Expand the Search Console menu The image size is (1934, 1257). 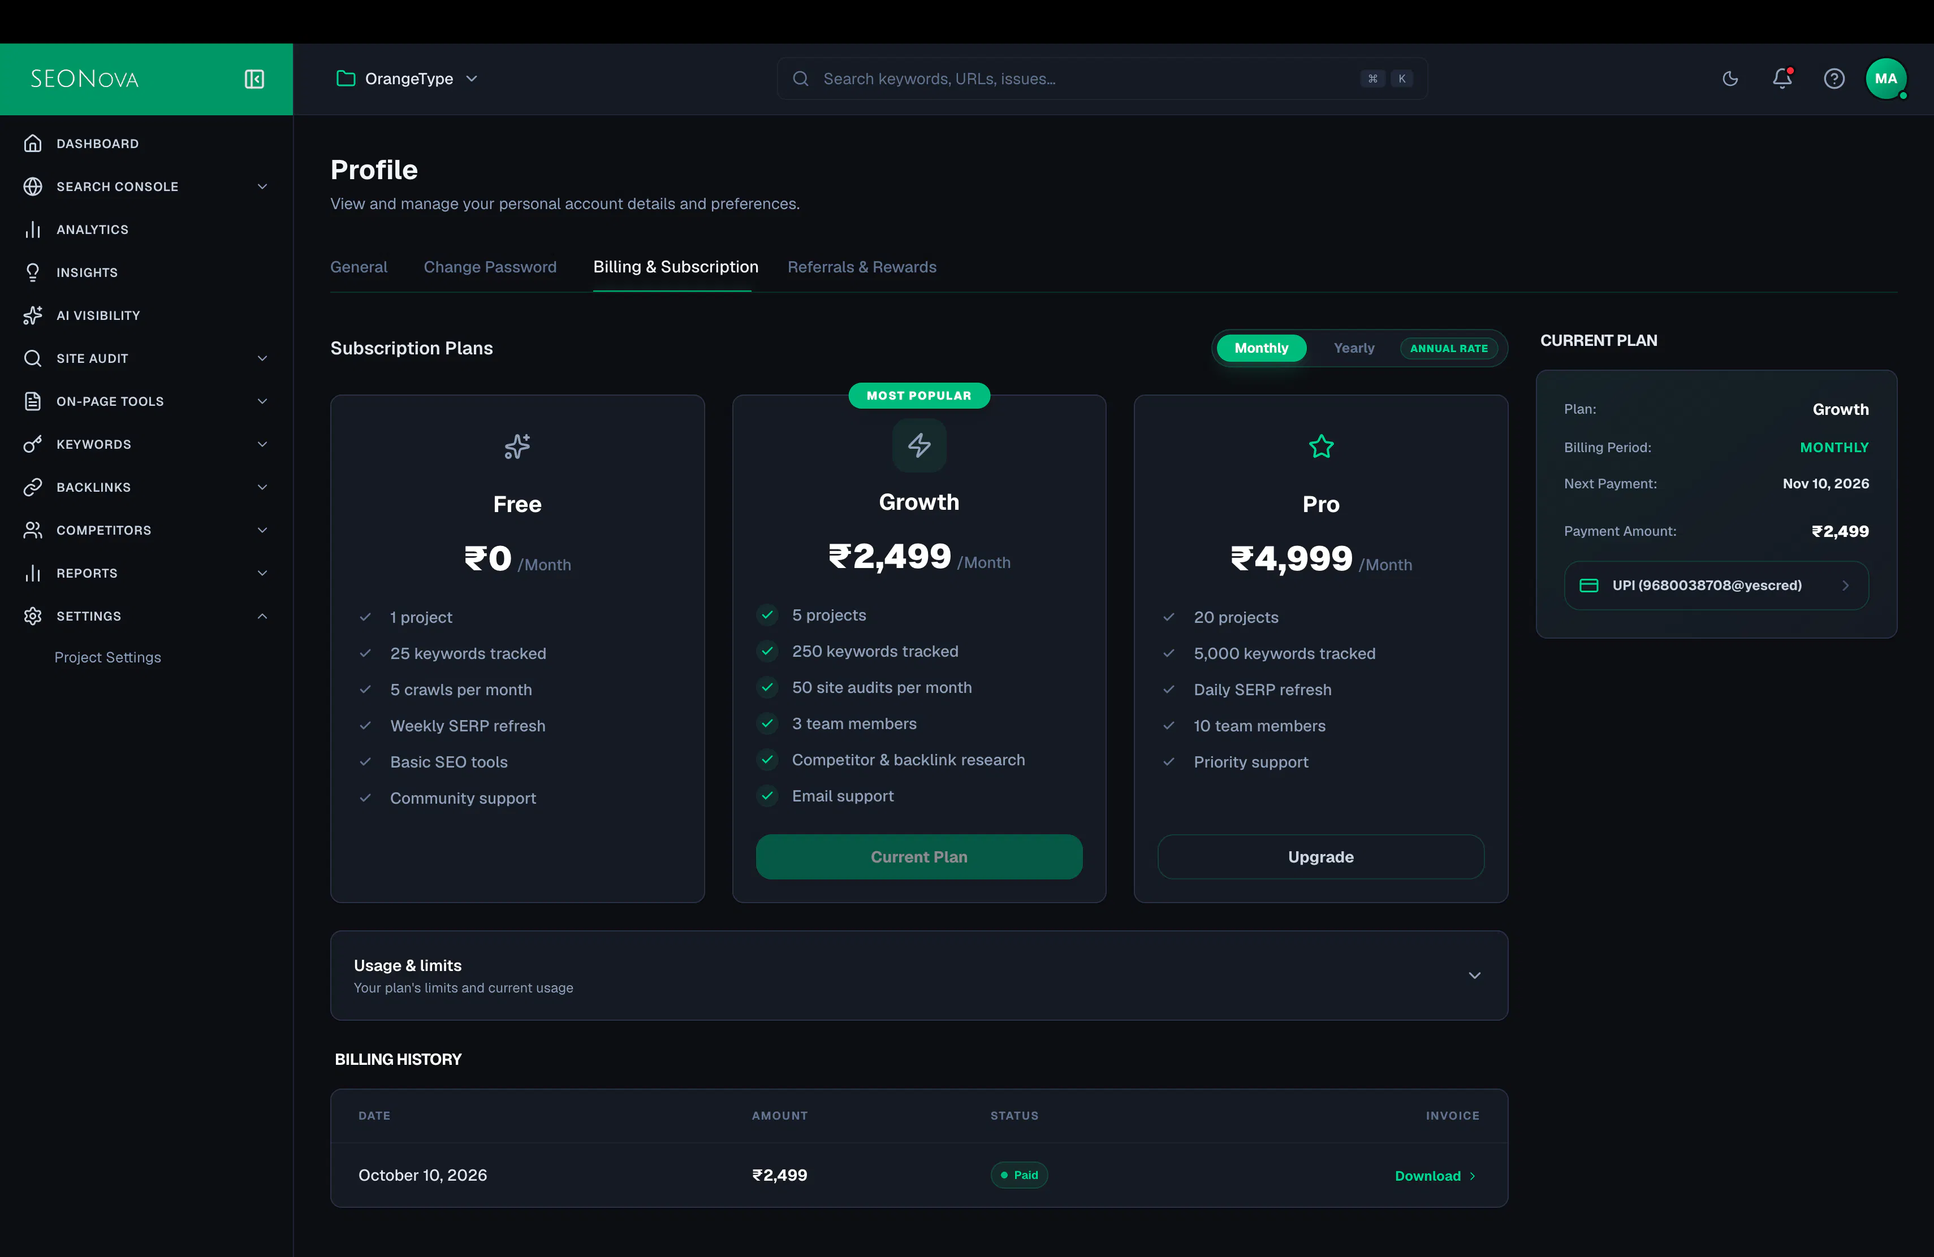(146, 187)
